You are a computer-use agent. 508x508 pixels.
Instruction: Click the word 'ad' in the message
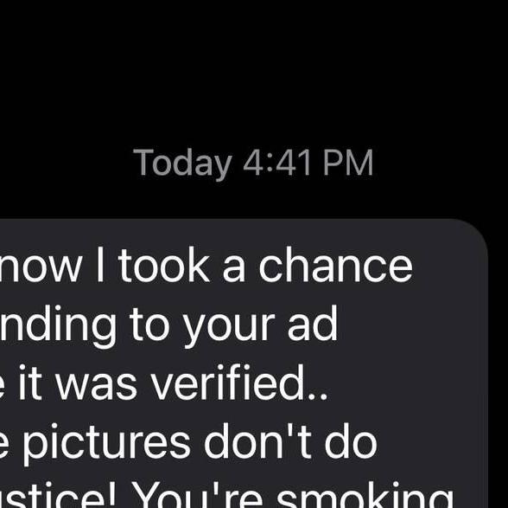pyautogui.click(x=313, y=323)
